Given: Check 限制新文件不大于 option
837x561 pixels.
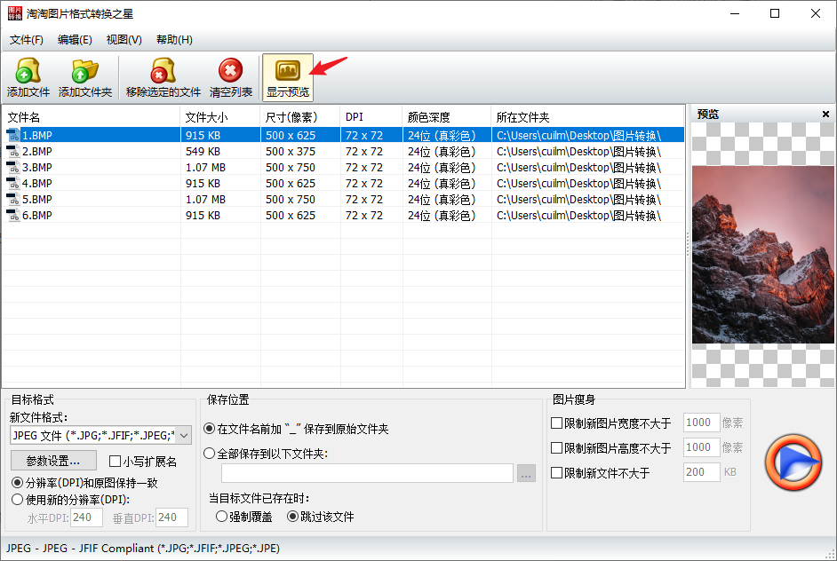Looking at the screenshot, I should click(x=556, y=472).
